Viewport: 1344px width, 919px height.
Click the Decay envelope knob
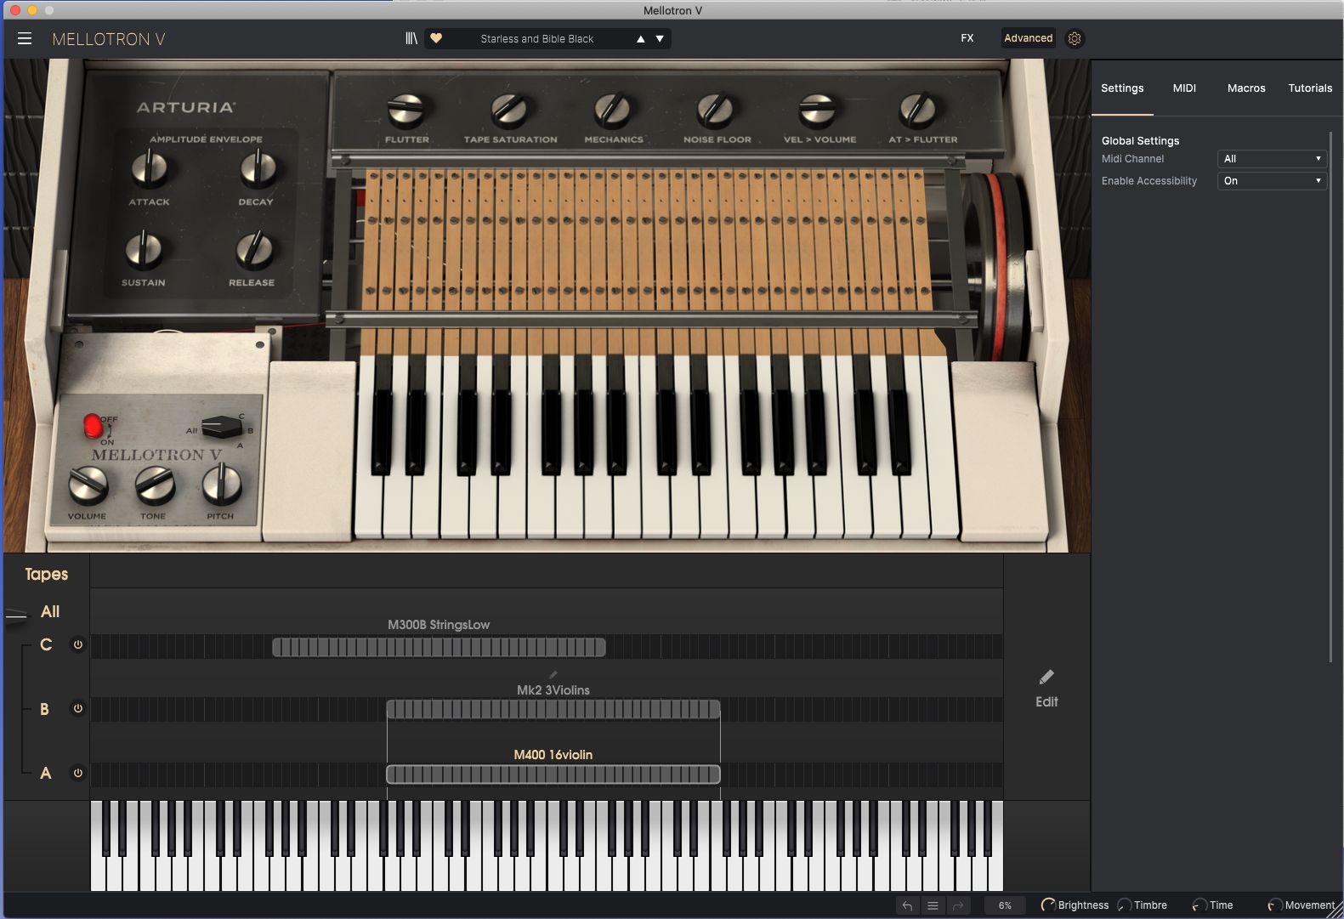(x=257, y=168)
